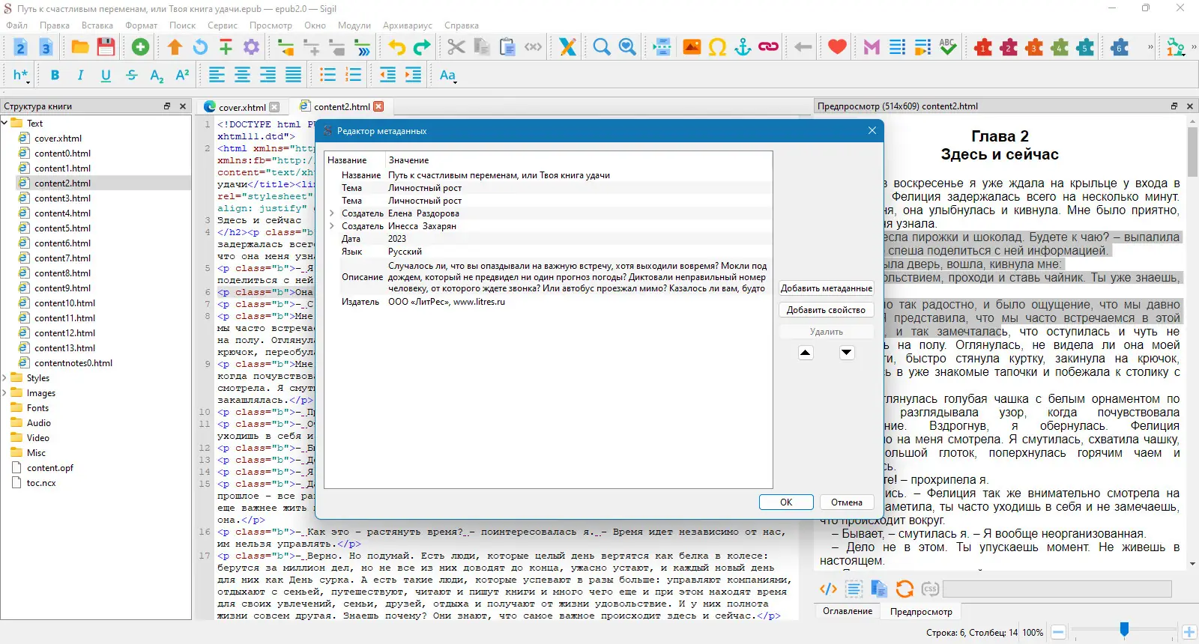This screenshot has height=644, width=1199.
Task: Open the Модули menu
Action: pos(354,25)
